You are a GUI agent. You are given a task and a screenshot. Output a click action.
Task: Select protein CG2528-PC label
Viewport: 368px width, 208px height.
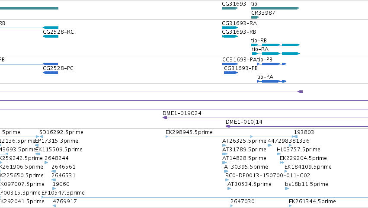click(x=58, y=68)
